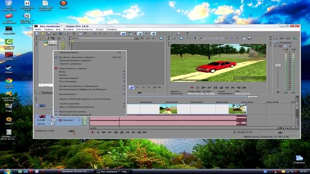Toggle Automatic Crossfades toolbar button
The image size is (310, 174).
[123, 33]
